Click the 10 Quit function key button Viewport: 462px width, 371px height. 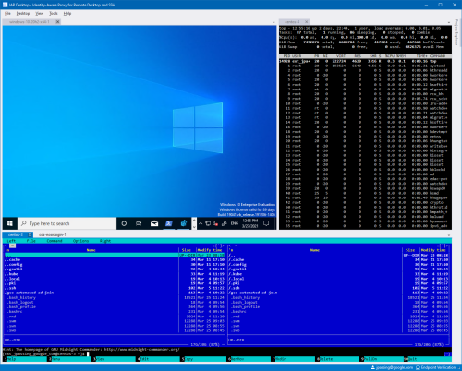(428, 359)
